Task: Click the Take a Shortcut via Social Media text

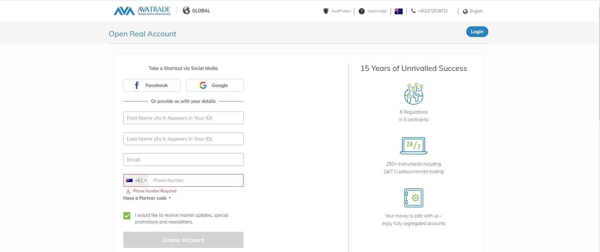Action: [183, 68]
